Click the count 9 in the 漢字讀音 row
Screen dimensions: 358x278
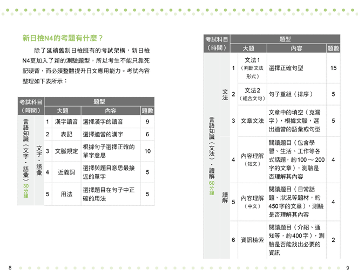pos(147,122)
